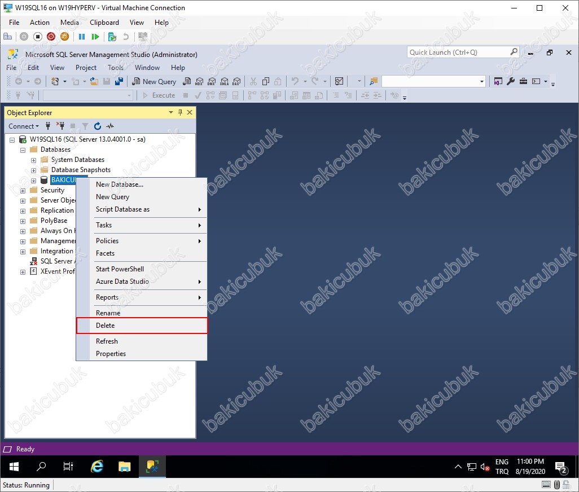Click the New Query toolbar button
The height and width of the screenshot is (492, 579).
click(x=154, y=81)
